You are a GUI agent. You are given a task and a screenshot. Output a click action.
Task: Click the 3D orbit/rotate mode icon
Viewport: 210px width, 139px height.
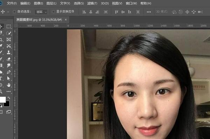coord(174,12)
